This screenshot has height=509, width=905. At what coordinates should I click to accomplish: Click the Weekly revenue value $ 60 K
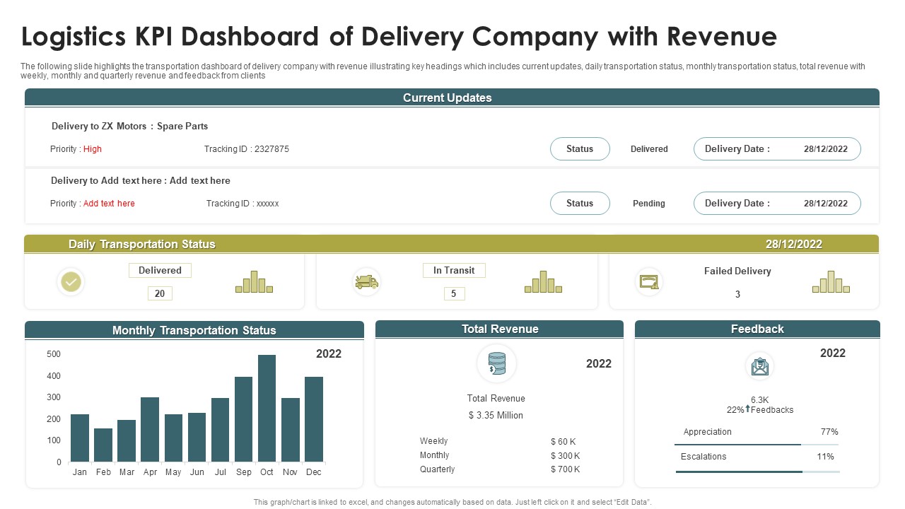click(x=564, y=442)
